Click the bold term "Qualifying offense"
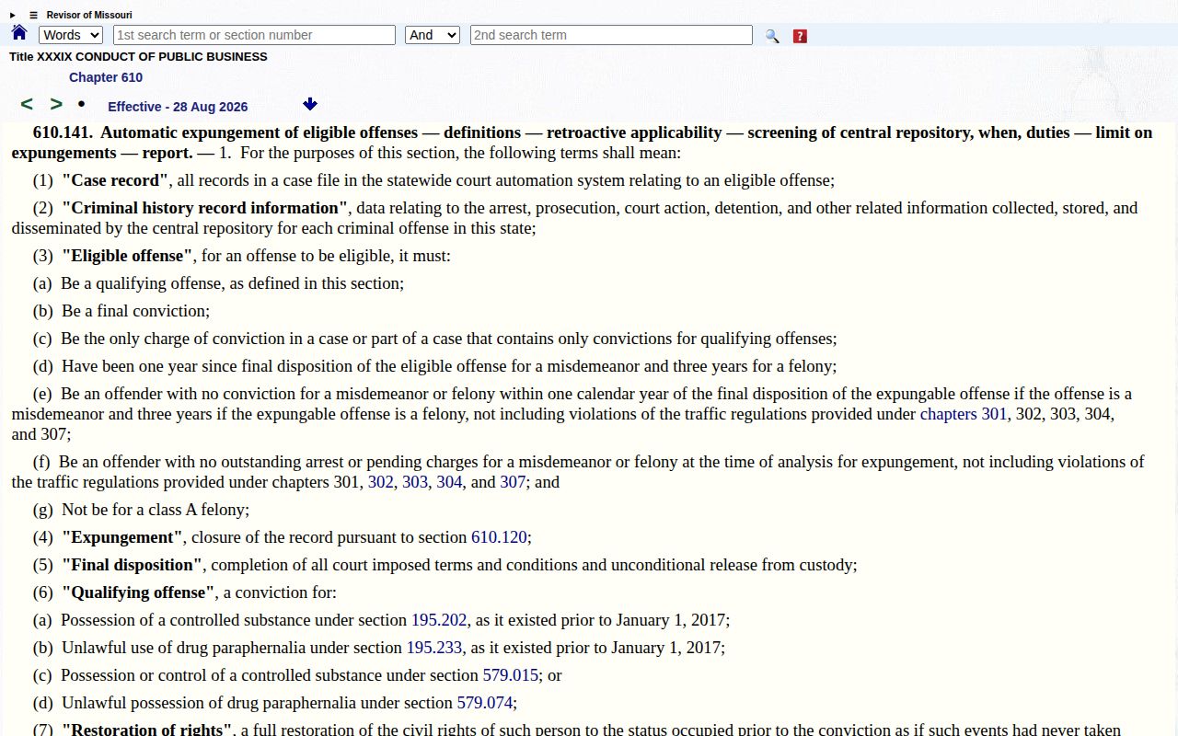 [x=138, y=592]
